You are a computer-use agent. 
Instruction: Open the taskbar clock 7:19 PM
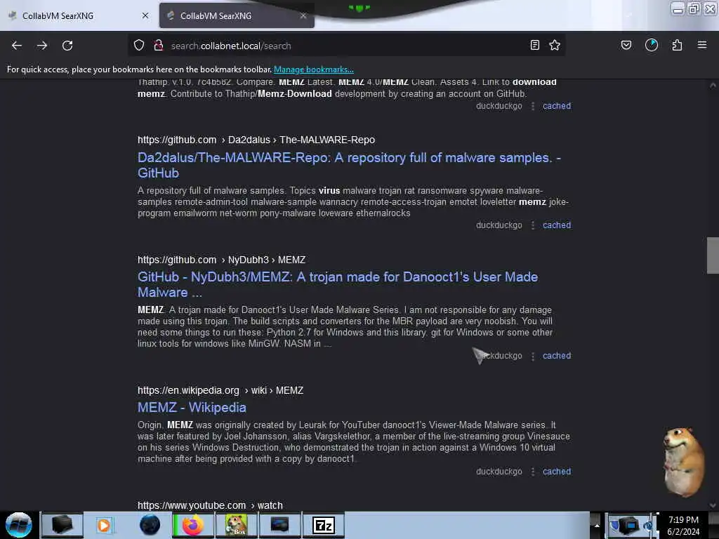click(683, 525)
